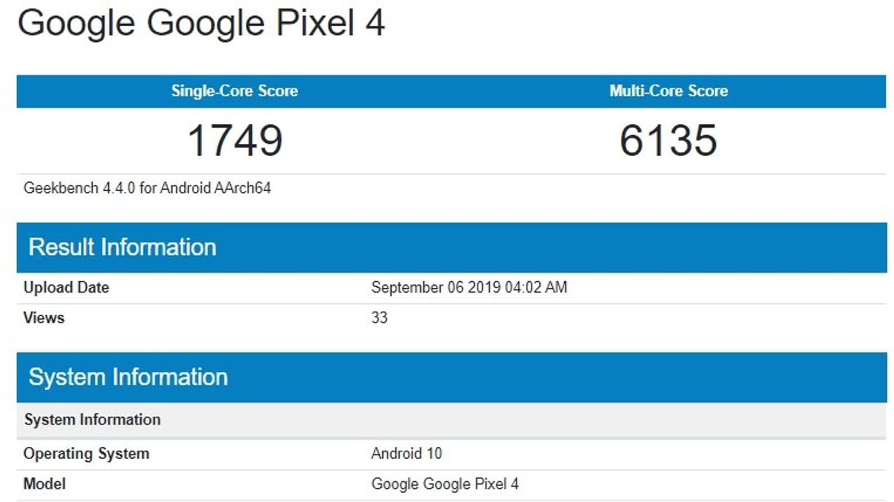Click the Operating System row label
Viewport: 894px width, 502px height.
86,453
